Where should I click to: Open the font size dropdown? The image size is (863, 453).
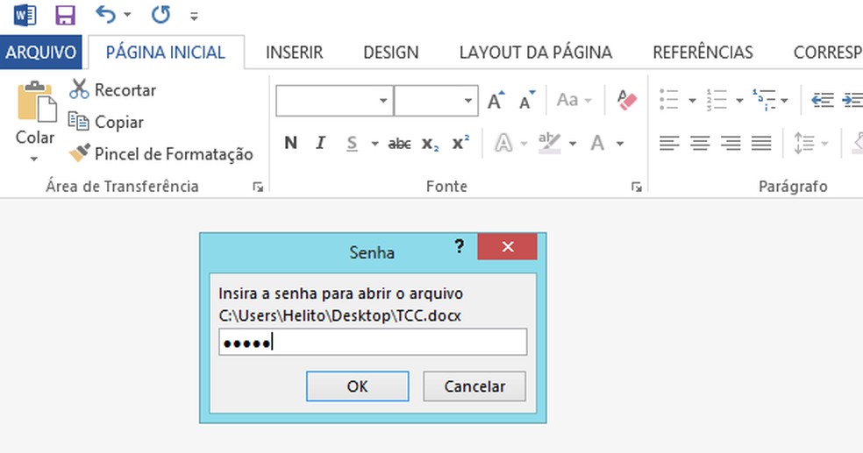click(x=469, y=101)
